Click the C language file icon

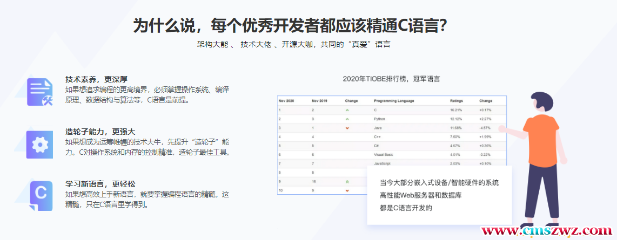(x=40, y=194)
